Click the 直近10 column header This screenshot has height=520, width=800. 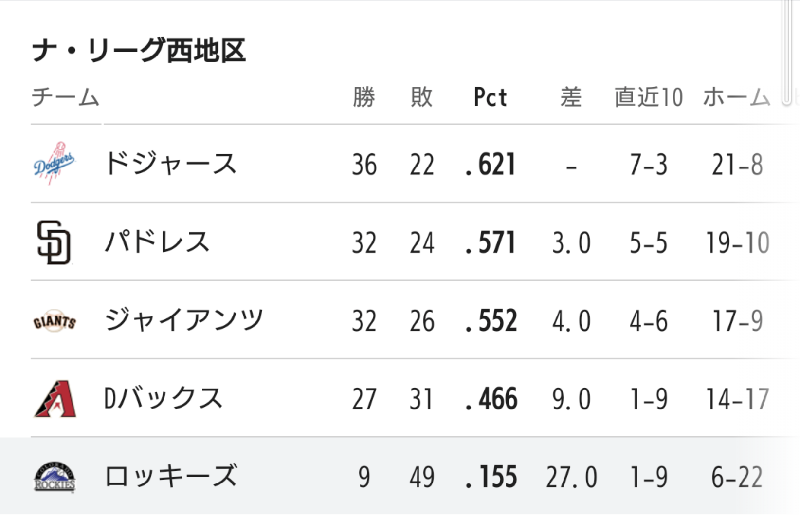(x=648, y=97)
